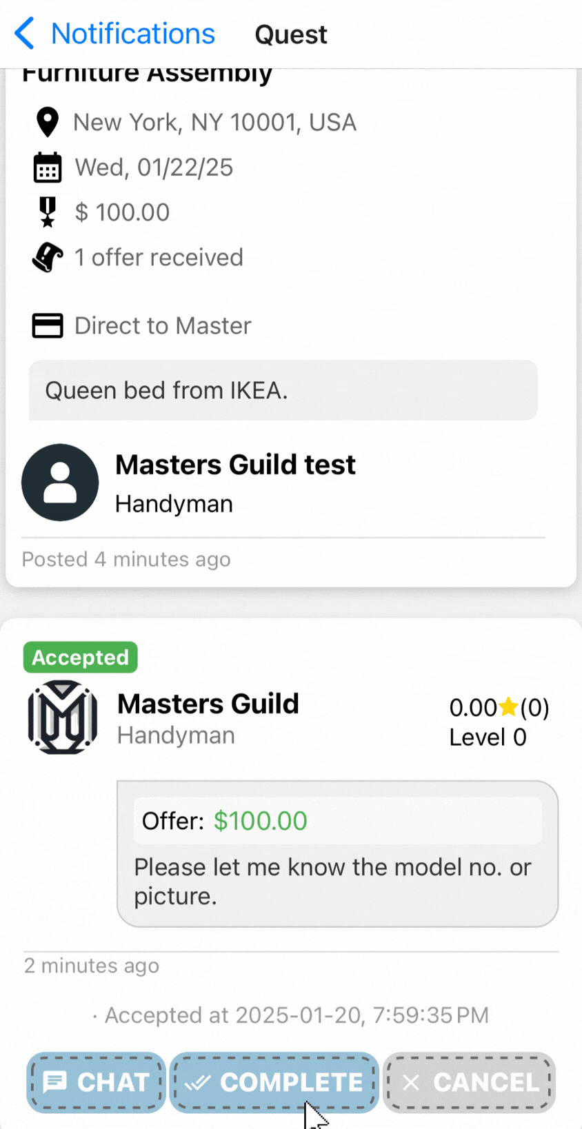Screen dimensions: 582x1129
Task: Tap the X icon inside CANCEL button
Action: point(413,1082)
